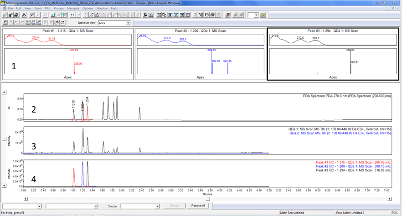Open the Tools menu
The image size is (402, 216).
coord(38,8)
